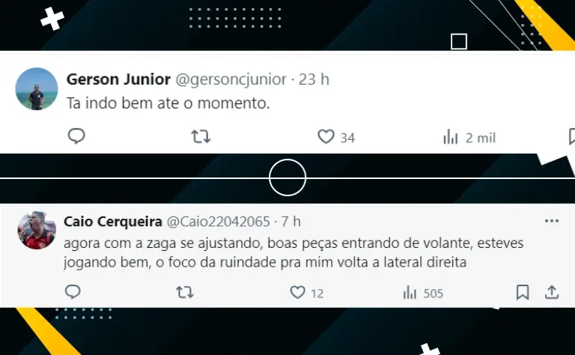
Task: Open the 23 h timestamp link
Action: pos(314,79)
